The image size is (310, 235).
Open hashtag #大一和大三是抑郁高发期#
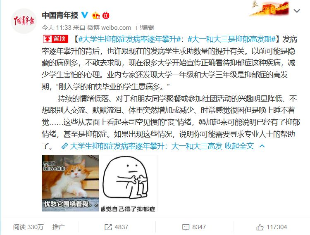coord(231,39)
